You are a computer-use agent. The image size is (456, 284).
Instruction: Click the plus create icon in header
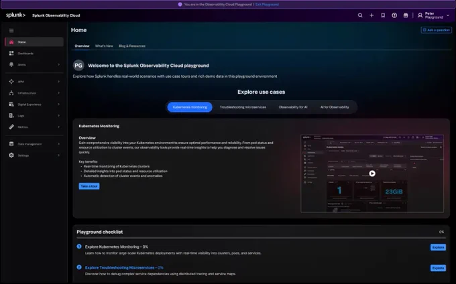(372, 15)
